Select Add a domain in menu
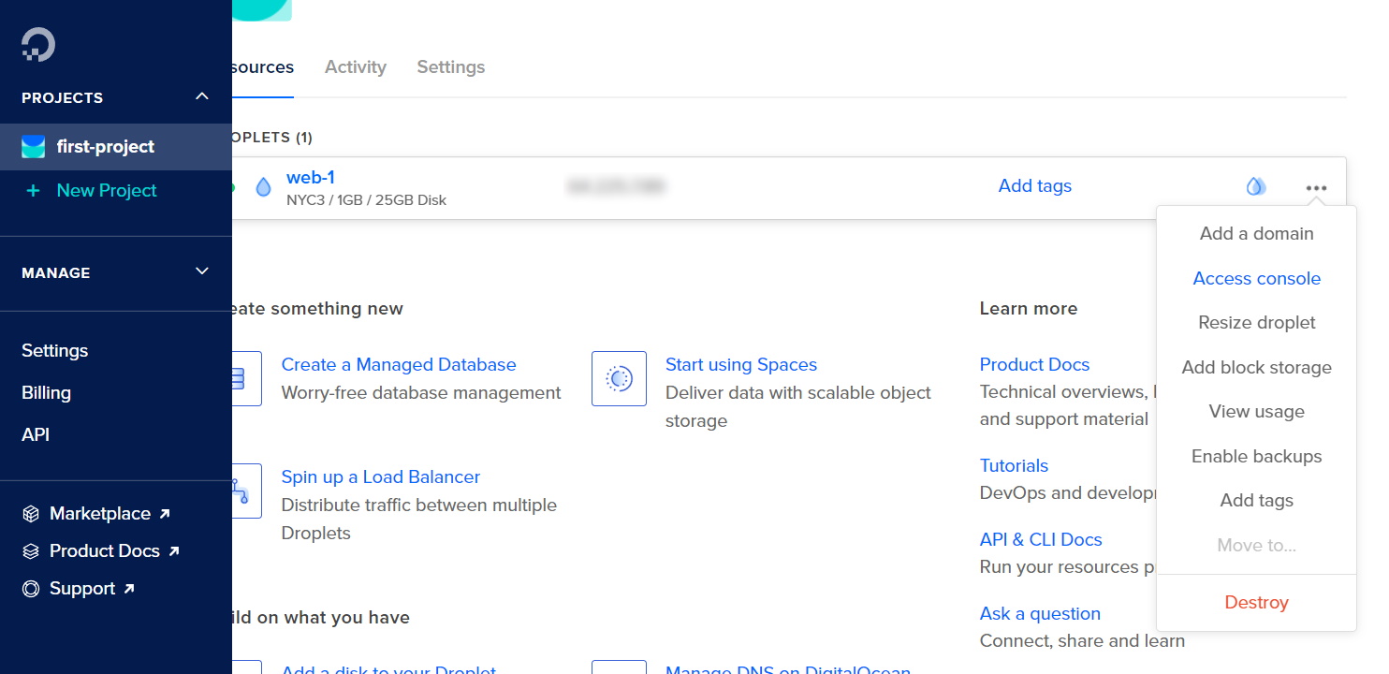Viewport: 1389px width, 674px height. 1256,234
